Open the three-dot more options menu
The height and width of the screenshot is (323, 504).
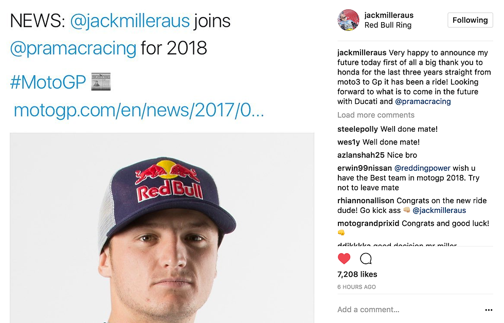click(x=489, y=310)
